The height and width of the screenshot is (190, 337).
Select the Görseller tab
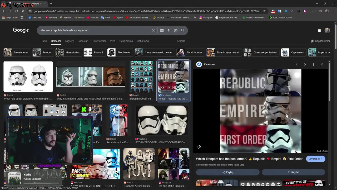click(56, 41)
